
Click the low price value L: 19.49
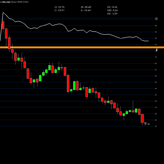click(x=86, y=10)
